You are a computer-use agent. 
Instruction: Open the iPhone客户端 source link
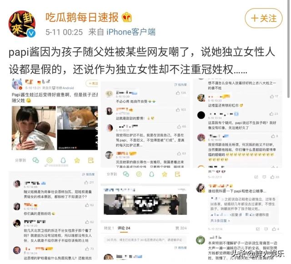click(131, 32)
